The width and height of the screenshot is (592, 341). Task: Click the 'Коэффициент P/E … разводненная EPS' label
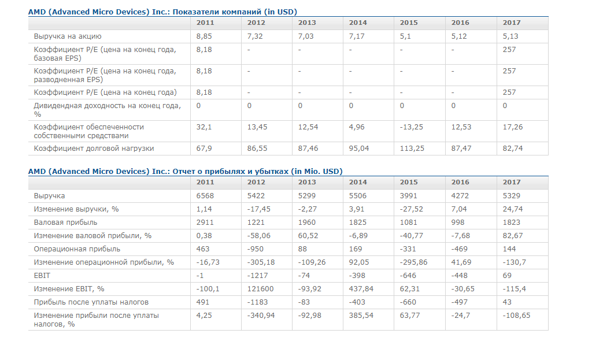pos(105,75)
